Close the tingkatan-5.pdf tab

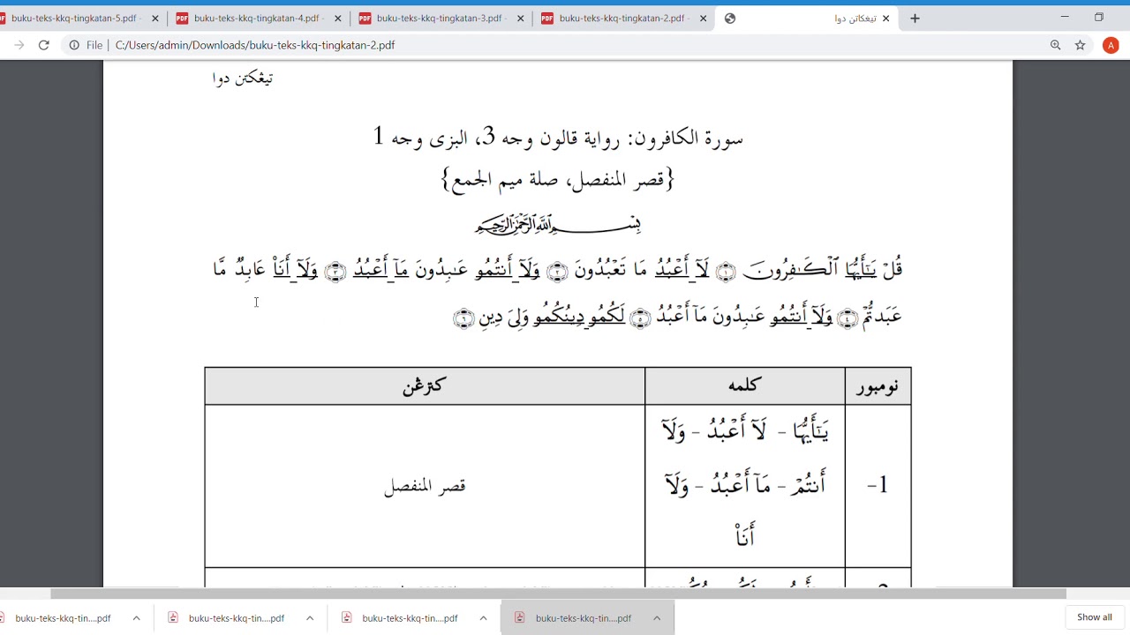[155, 19]
